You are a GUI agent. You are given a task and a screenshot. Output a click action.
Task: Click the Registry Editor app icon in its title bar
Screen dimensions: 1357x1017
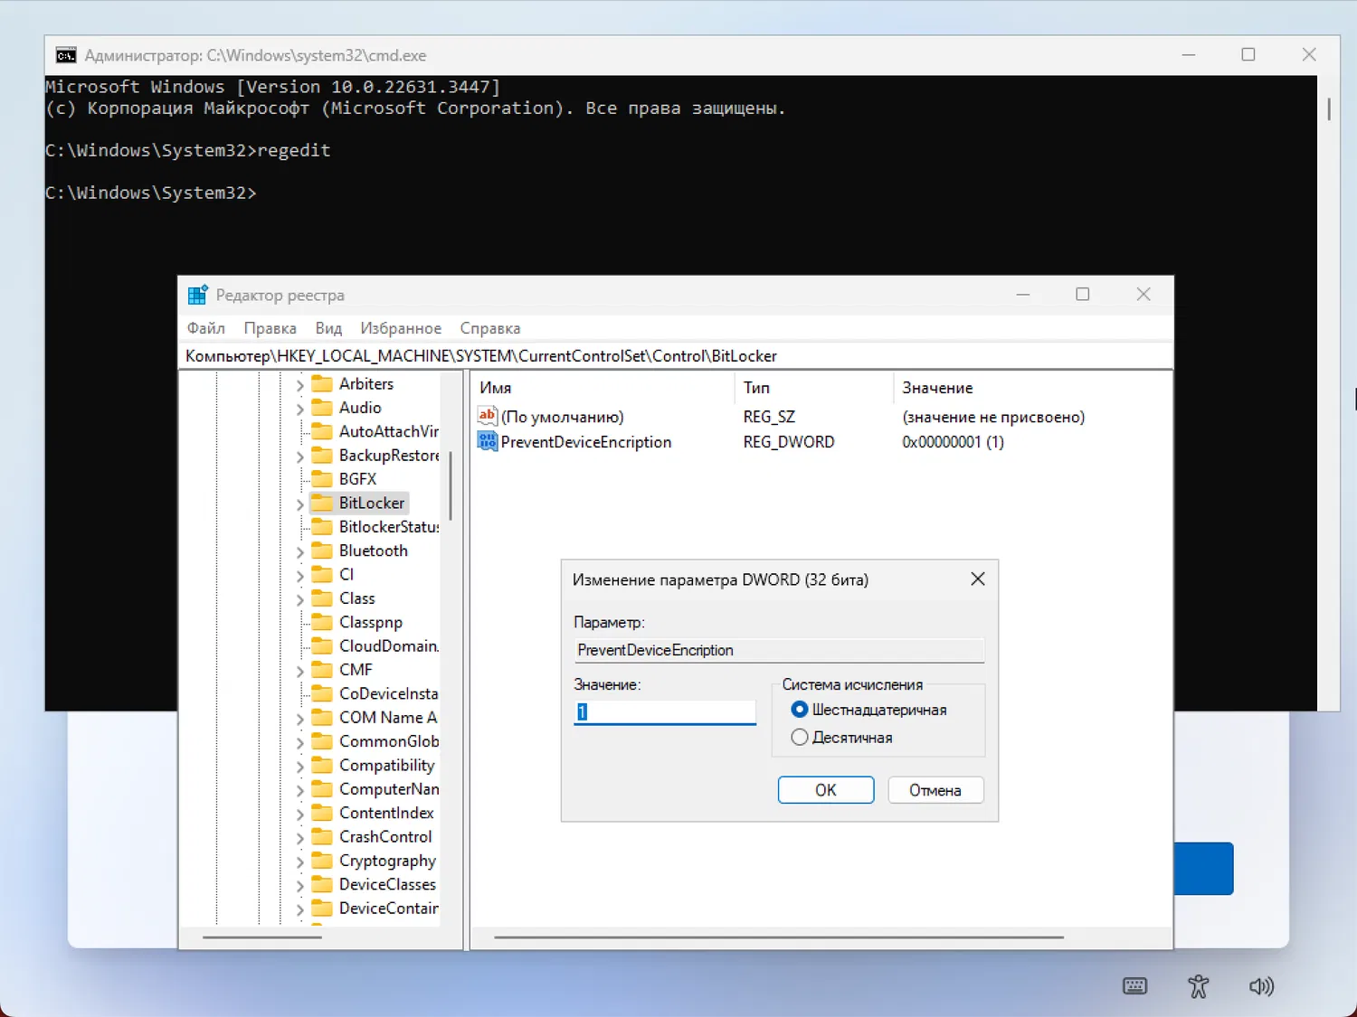197,295
